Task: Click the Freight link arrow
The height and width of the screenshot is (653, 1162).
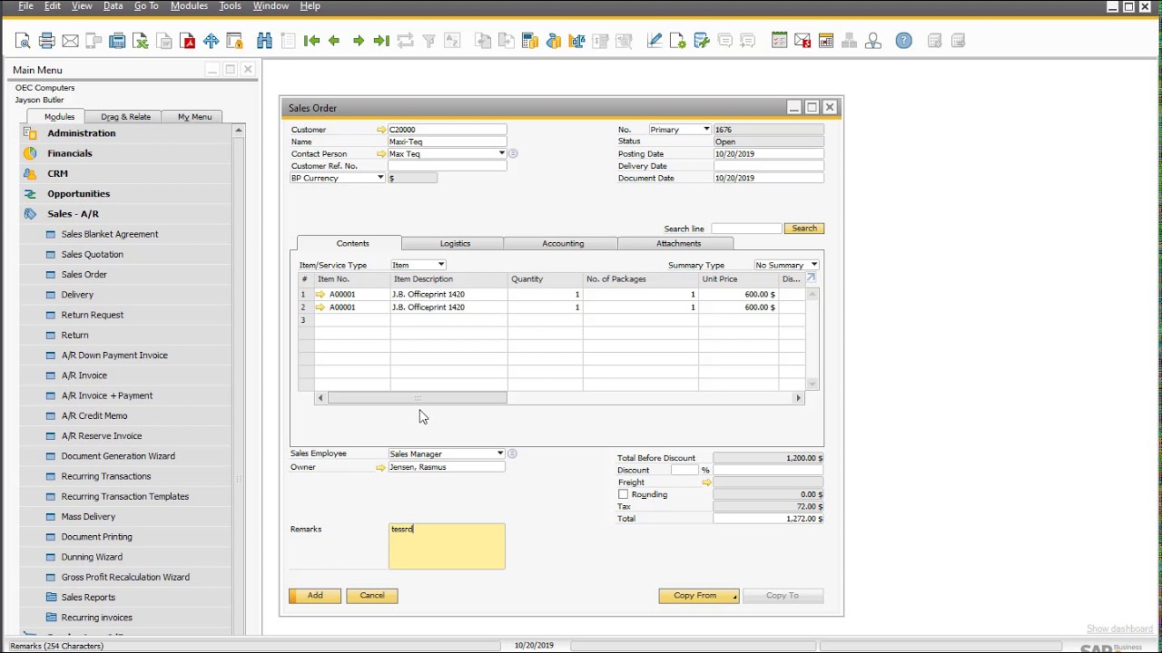Action: tap(706, 482)
